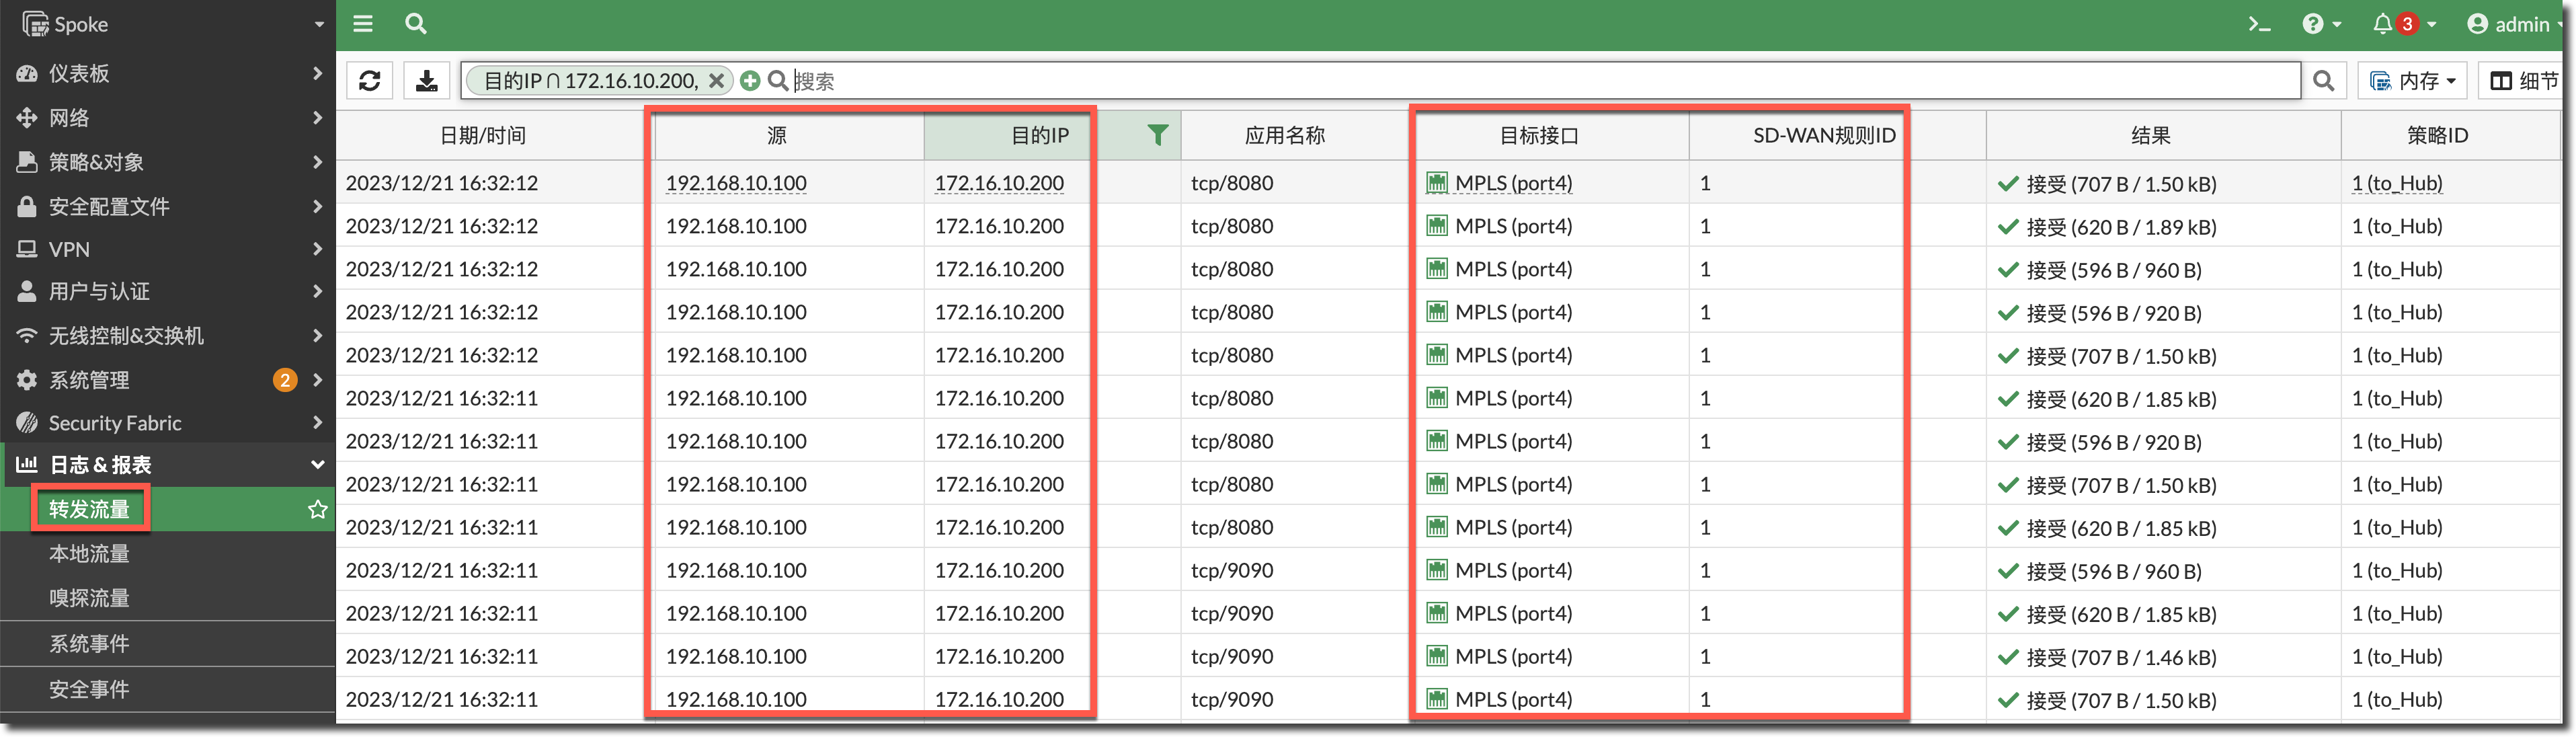
Task: Click the download logs icon
Action: (426, 81)
